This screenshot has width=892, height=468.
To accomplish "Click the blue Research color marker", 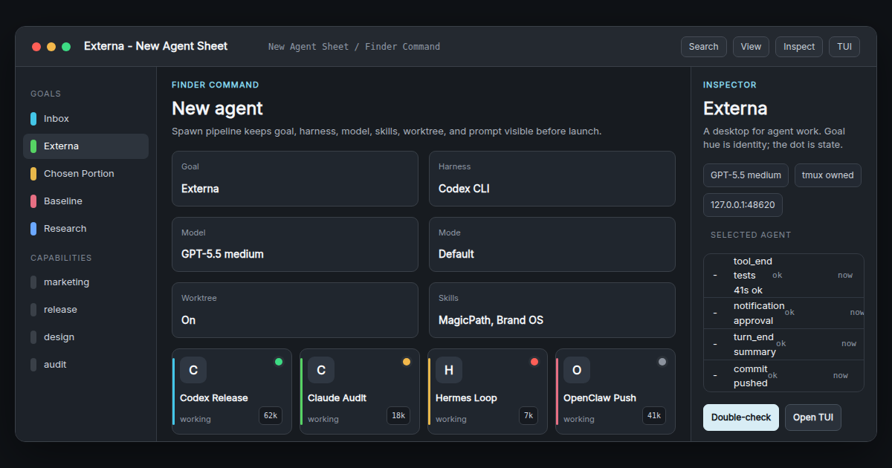I will (x=33, y=229).
